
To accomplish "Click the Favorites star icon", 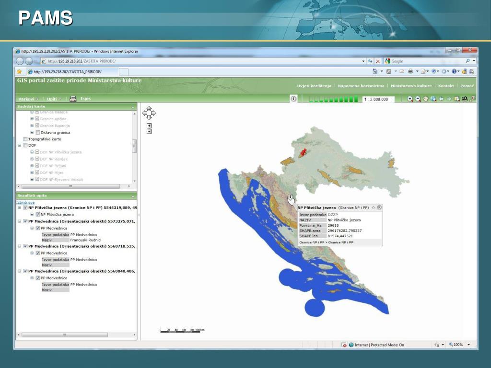I will [19, 72].
